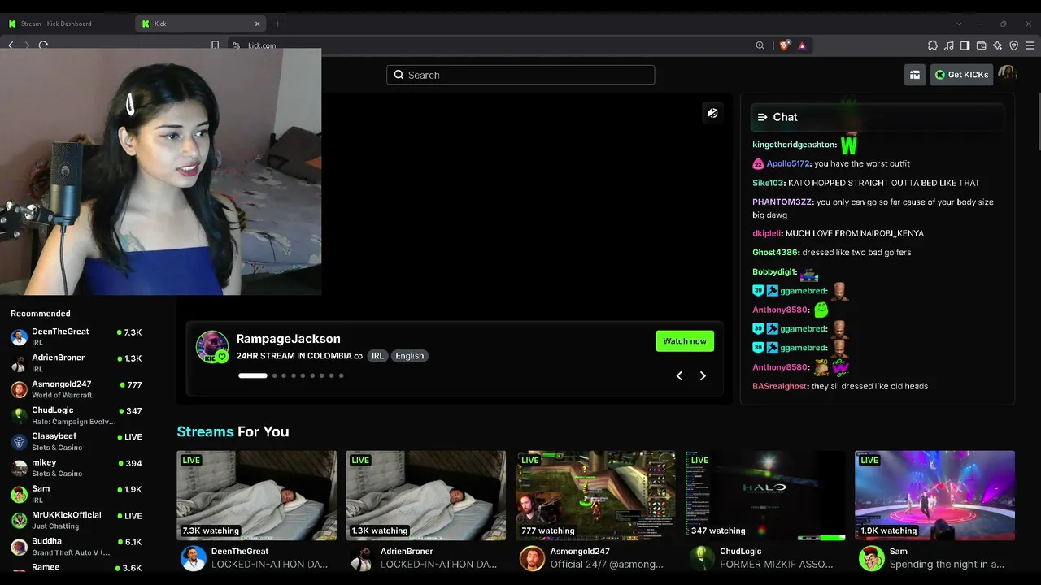This screenshot has height=585, width=1041.
Task: Open Buddha in Recommended sidebar
Action: 77,546
